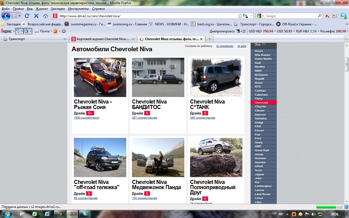The image size is (349, 218).
Task: Open 355 комментариев link
Action: [203, 118]
